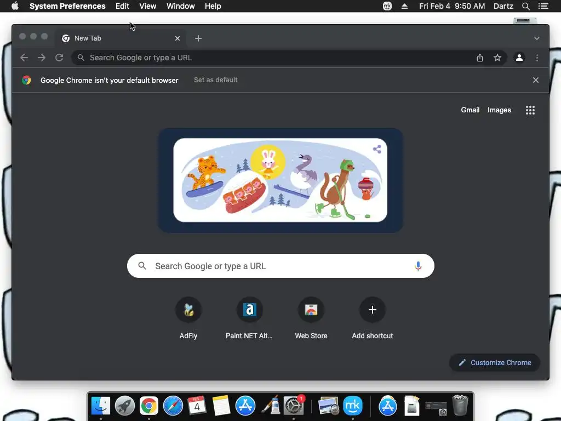Click the Chrome icon in the dock
This screenshot has height=421, width=561.
(149, 406)
